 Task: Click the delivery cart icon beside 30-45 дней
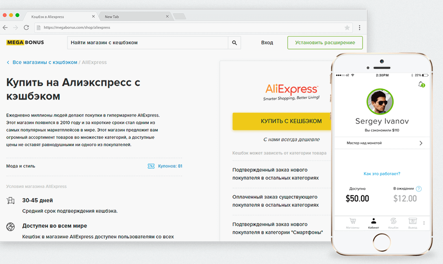pos(11,201)
